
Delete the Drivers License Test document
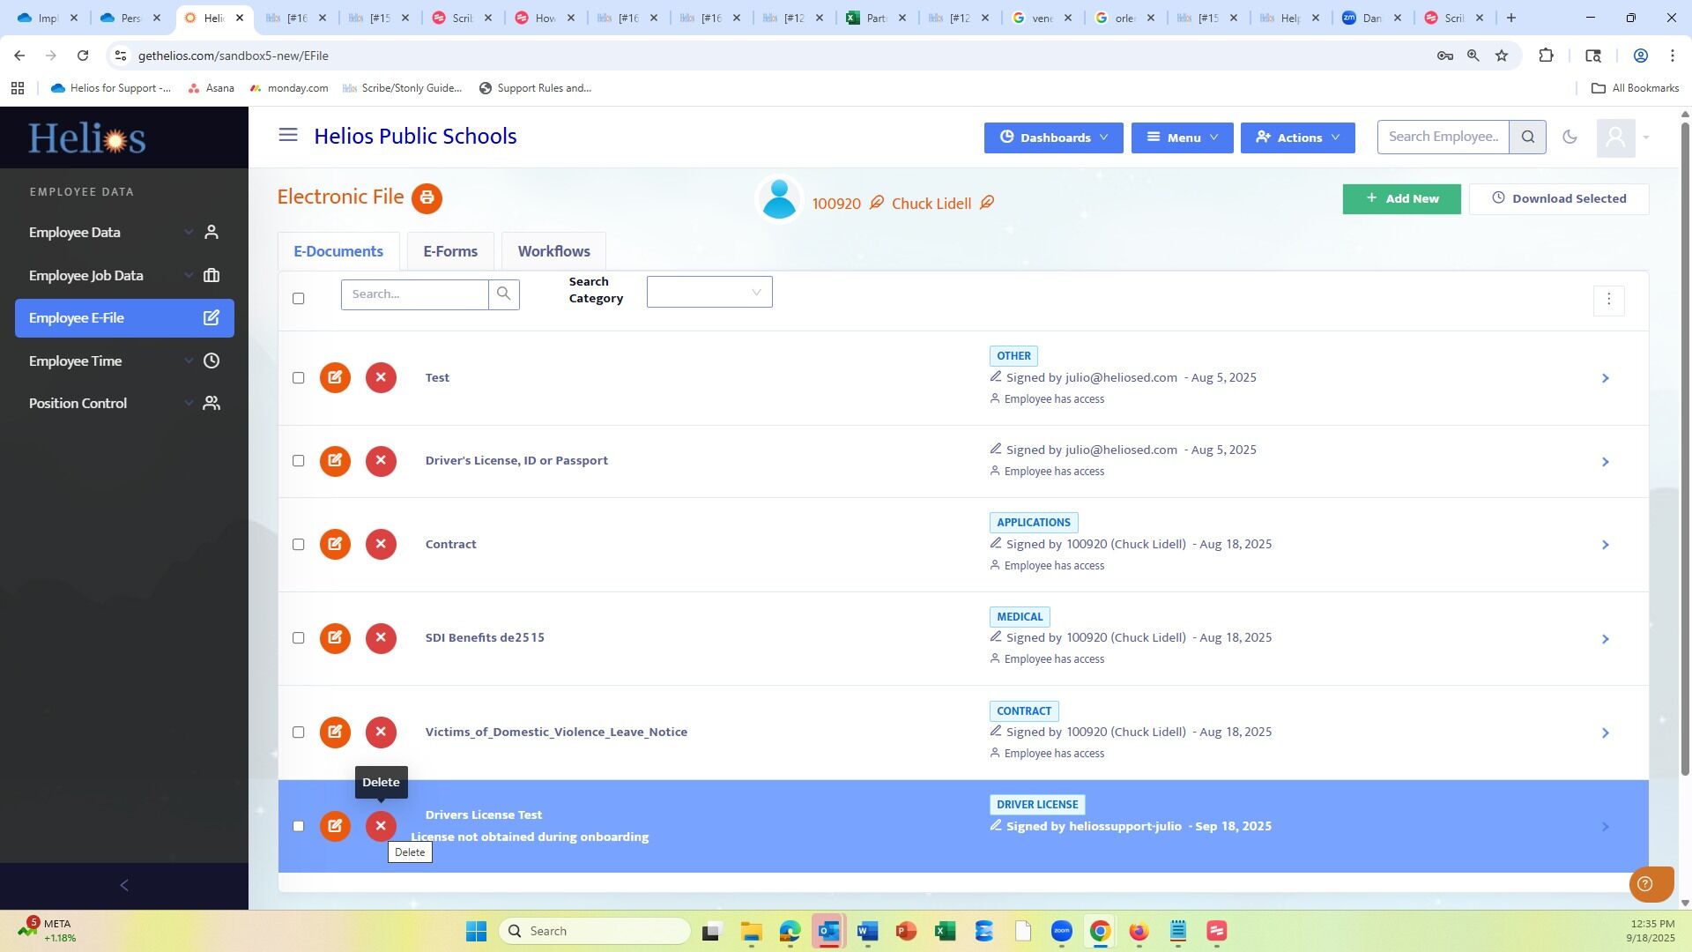(381, 826)
